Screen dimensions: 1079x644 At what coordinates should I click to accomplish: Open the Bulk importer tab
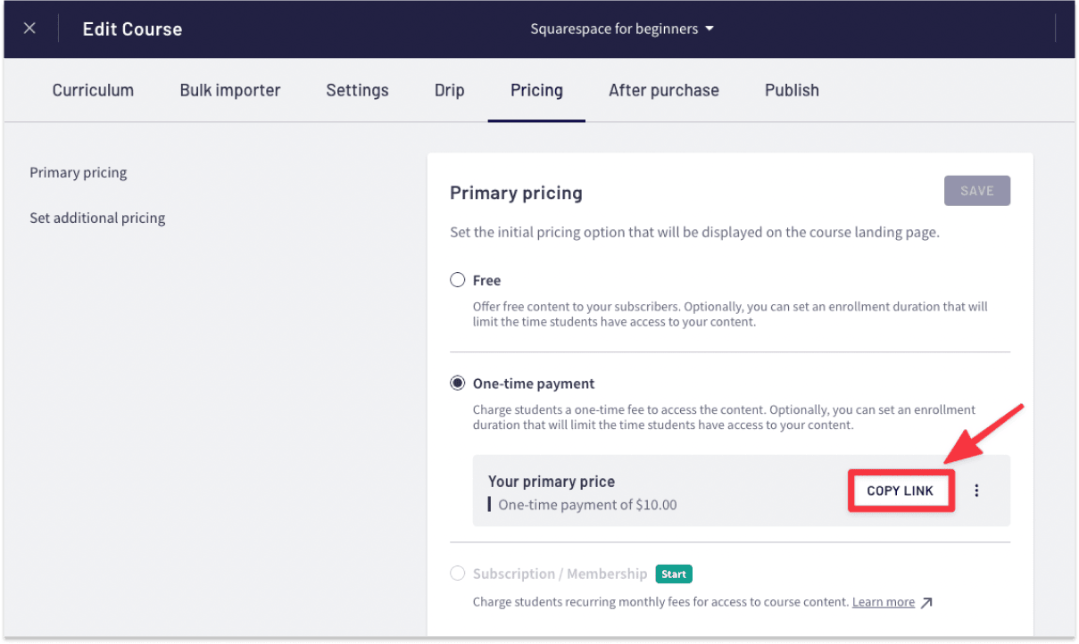click(229, 90)
